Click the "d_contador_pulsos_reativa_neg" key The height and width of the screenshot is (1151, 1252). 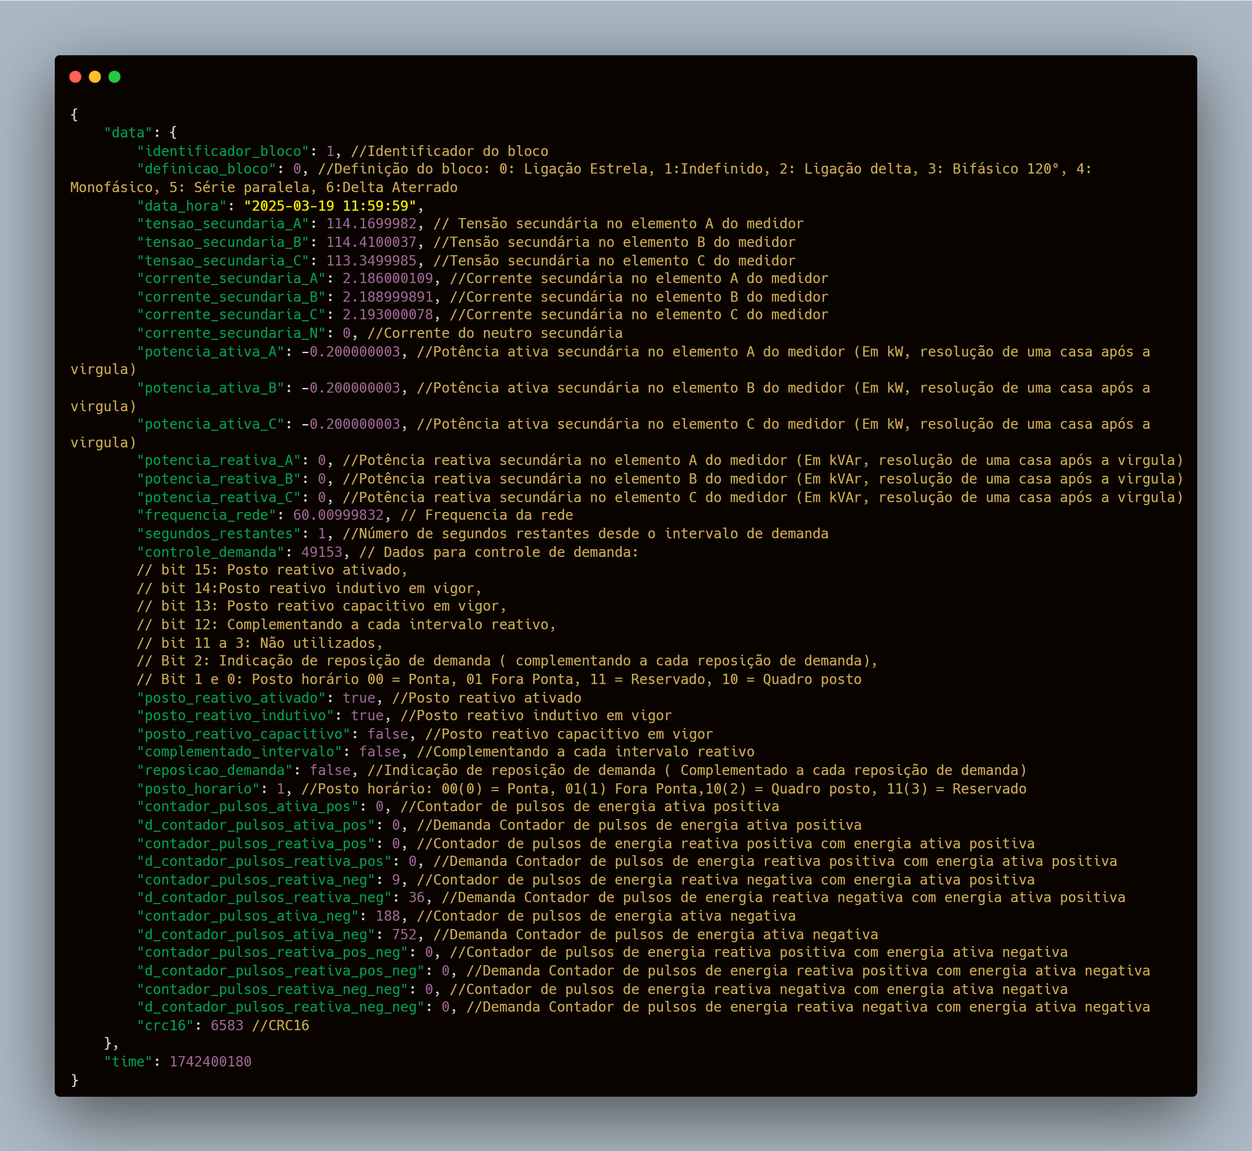tap(264, 898)
